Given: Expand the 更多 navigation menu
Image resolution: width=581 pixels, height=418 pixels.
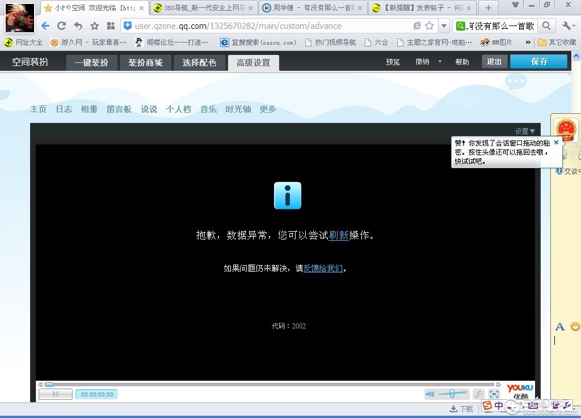Looking at the screenshot, I should click(x=268, y=109).
